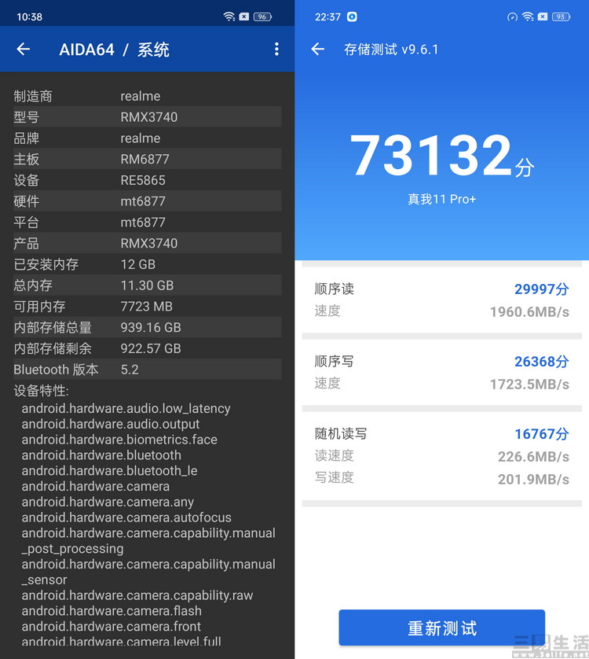Tap the 201.9MB/s random write speed
589x659 pixels.
[533, 479]
